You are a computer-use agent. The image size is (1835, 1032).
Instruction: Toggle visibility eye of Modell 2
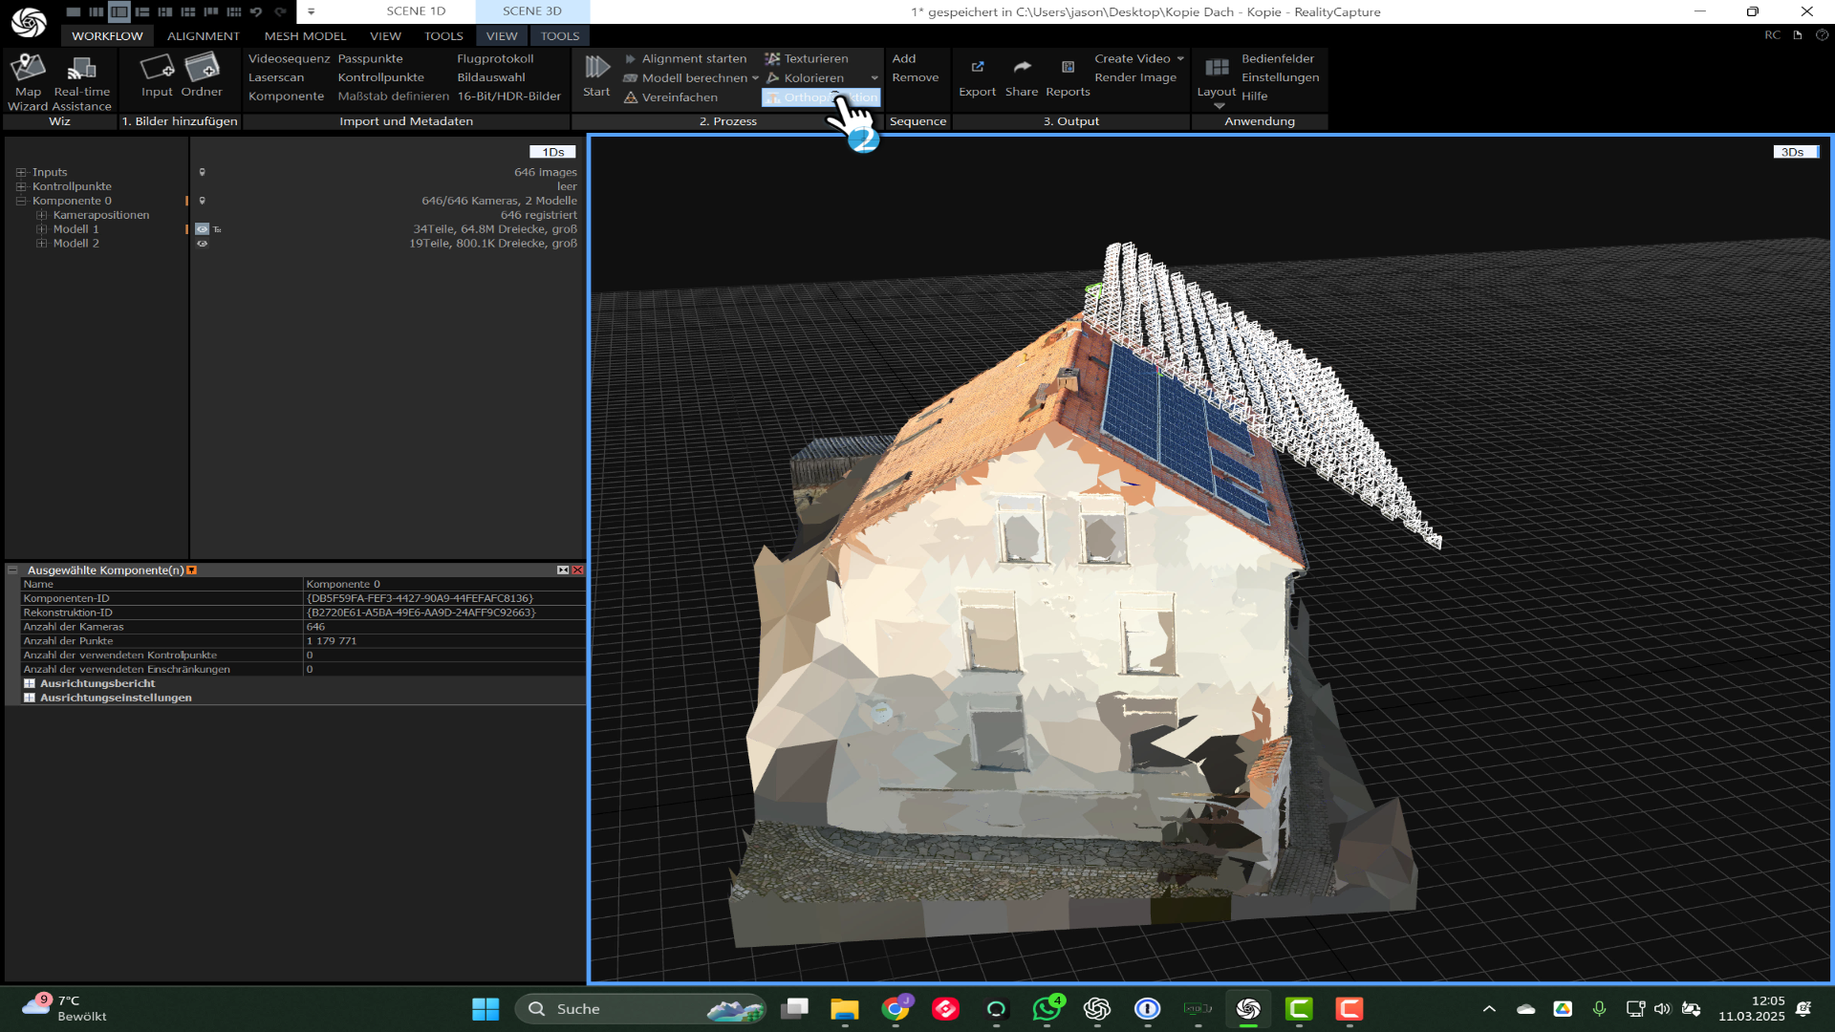click(x=202, y=244)
